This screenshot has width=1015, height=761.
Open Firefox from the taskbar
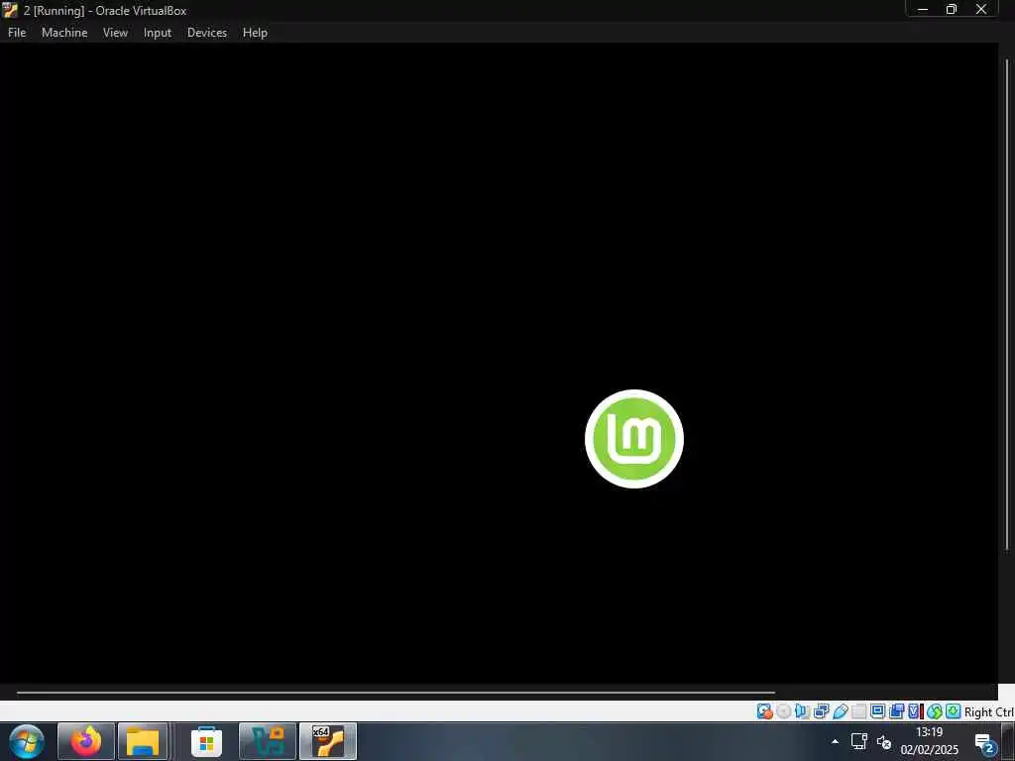86,741
